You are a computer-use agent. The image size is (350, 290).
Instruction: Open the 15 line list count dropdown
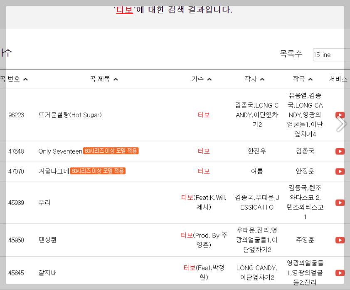tap(331, 55)
